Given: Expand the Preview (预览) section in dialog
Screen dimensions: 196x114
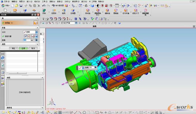Looking at the screenshot, I should 20,44.
